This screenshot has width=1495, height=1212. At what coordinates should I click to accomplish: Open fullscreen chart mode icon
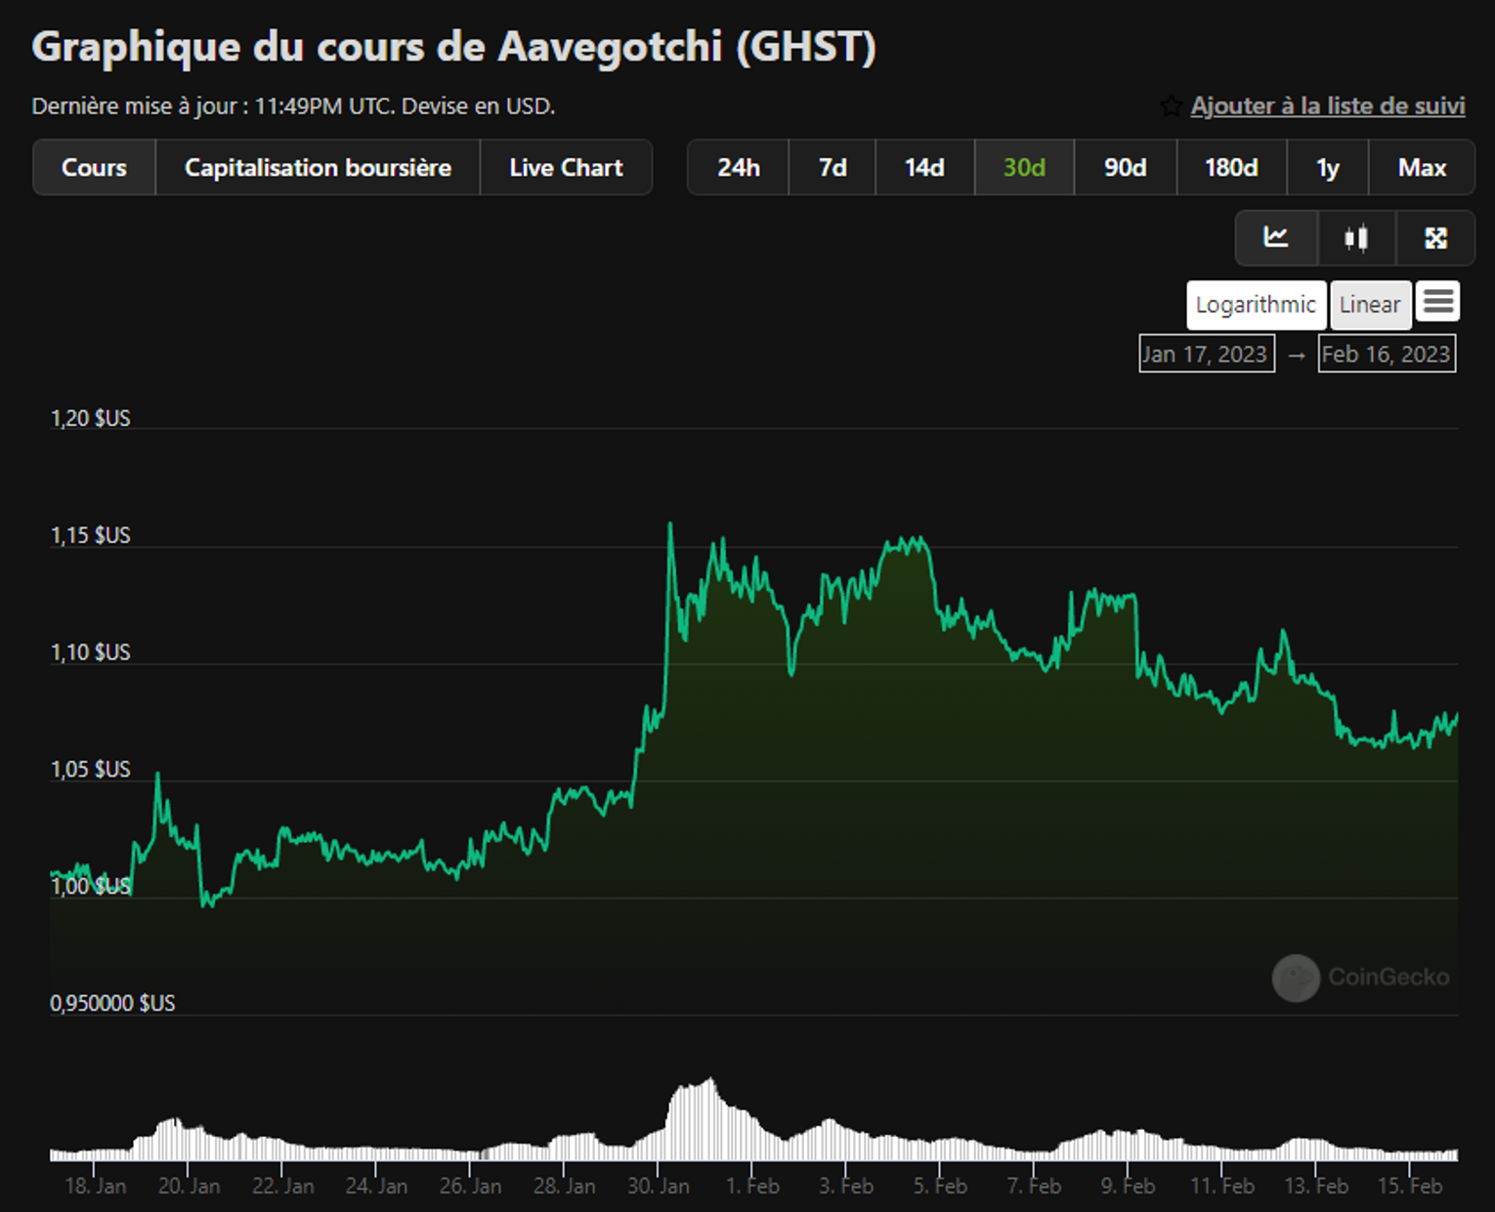(x=1435, y=237)
